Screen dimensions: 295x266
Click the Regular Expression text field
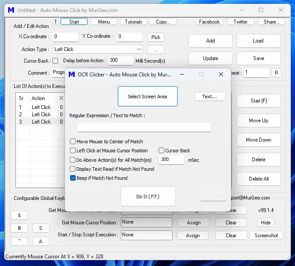144,127
